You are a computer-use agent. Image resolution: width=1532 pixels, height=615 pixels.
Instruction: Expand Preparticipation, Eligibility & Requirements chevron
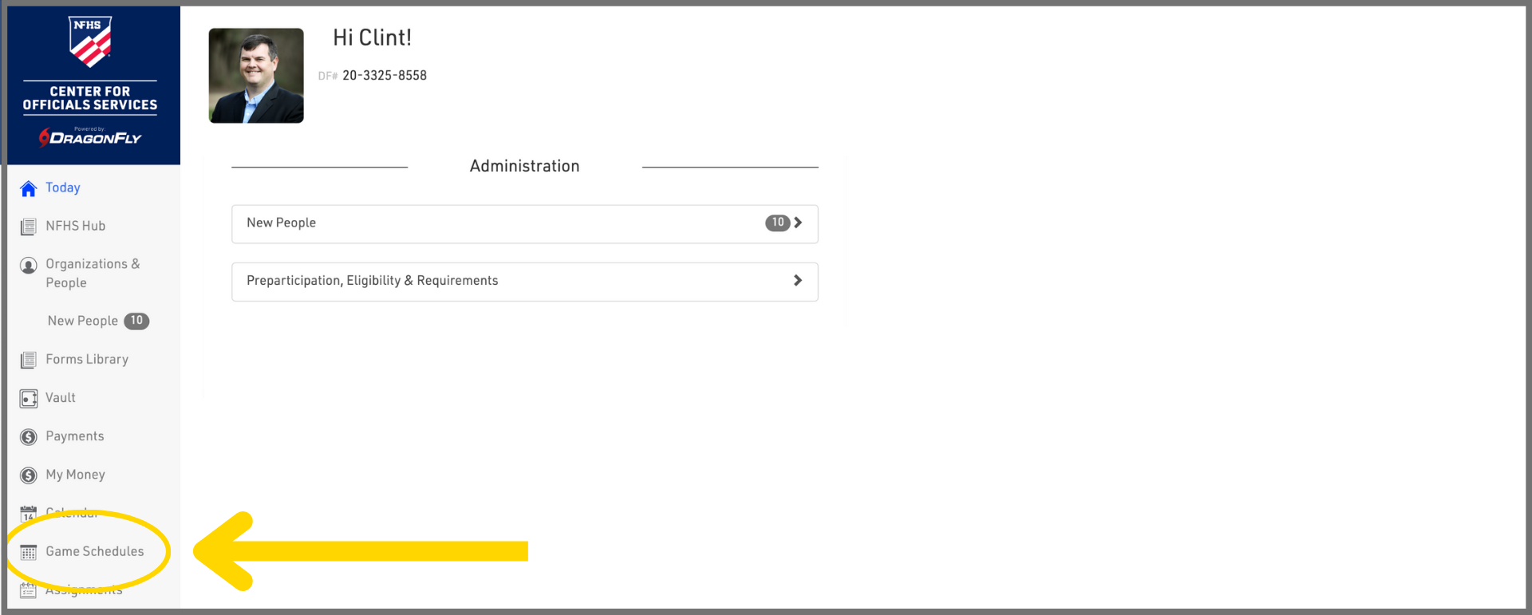pyautogui.click(x=798, y=281)
